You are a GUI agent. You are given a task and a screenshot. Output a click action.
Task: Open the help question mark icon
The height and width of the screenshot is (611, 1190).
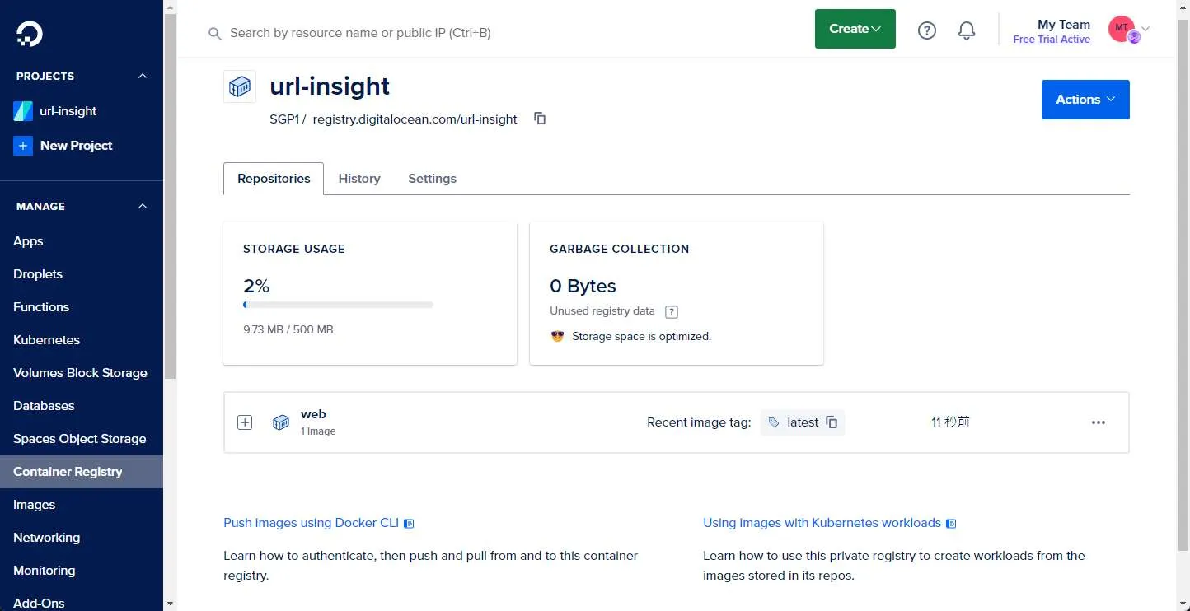pos(926,30)
